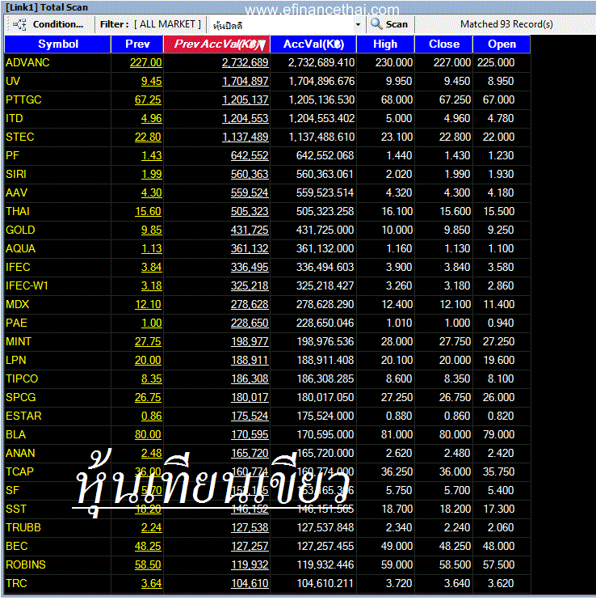Click AccVal cell 336,494.603
The image size is (596, 613).
pyautogui.click(x=325, y=267)
